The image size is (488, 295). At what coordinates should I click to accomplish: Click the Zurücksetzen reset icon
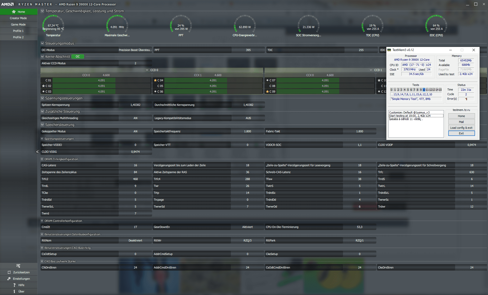click(x=9, y=272)
